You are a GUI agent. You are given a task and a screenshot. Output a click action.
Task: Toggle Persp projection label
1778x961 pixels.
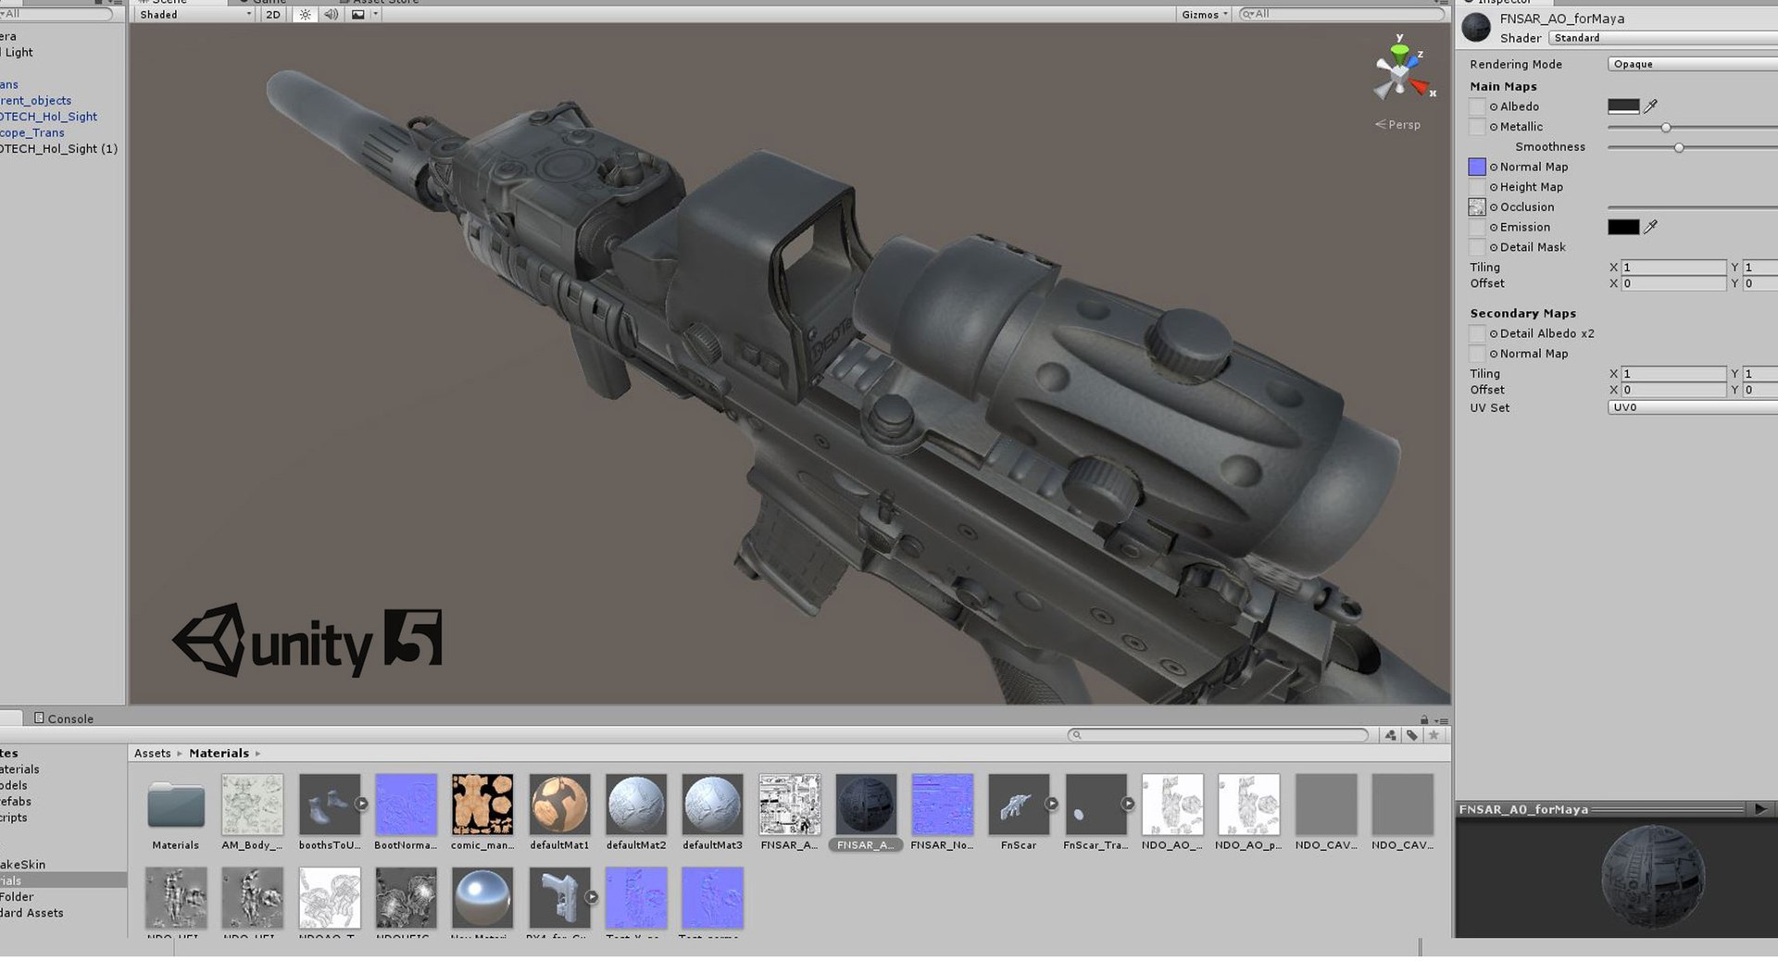click(x=1397, y=125)
